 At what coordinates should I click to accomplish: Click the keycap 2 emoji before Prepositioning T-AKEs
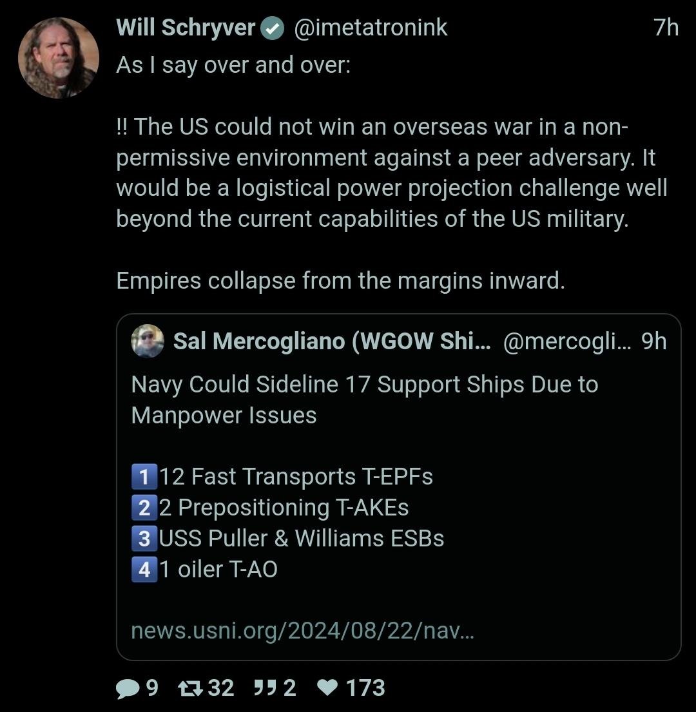[144, 508]
